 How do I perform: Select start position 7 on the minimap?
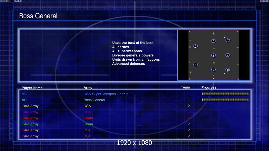pos(228,41)
